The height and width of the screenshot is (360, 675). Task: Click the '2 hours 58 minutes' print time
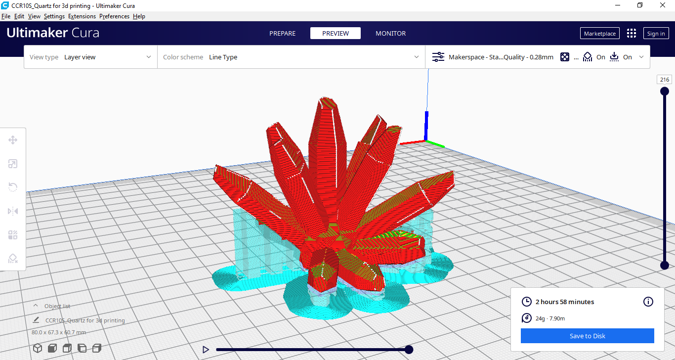[x=565, y=302]
